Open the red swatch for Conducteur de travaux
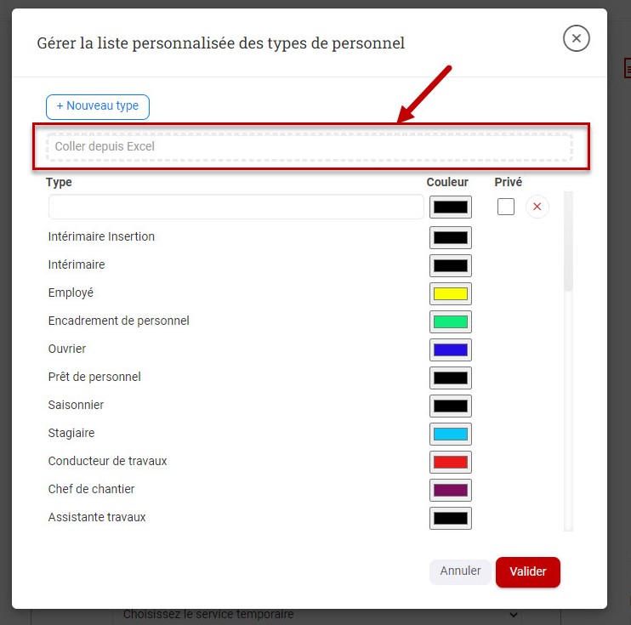The height and width of the screenshot is (625, 631). point(451,462)
